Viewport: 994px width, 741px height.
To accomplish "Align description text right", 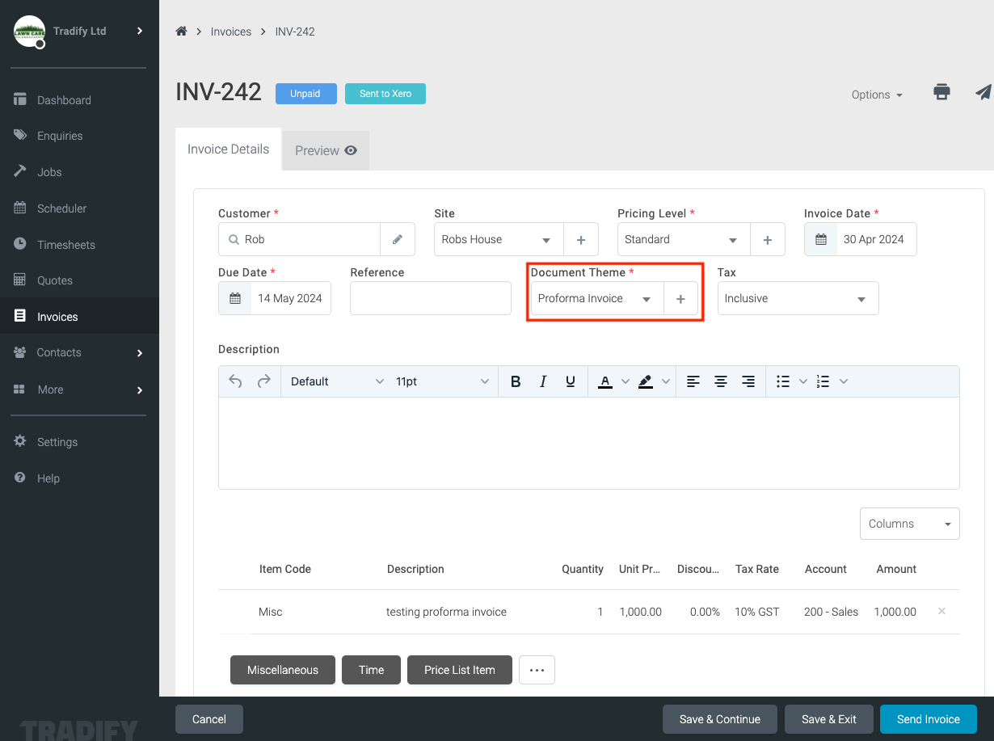I will [748, 381].
